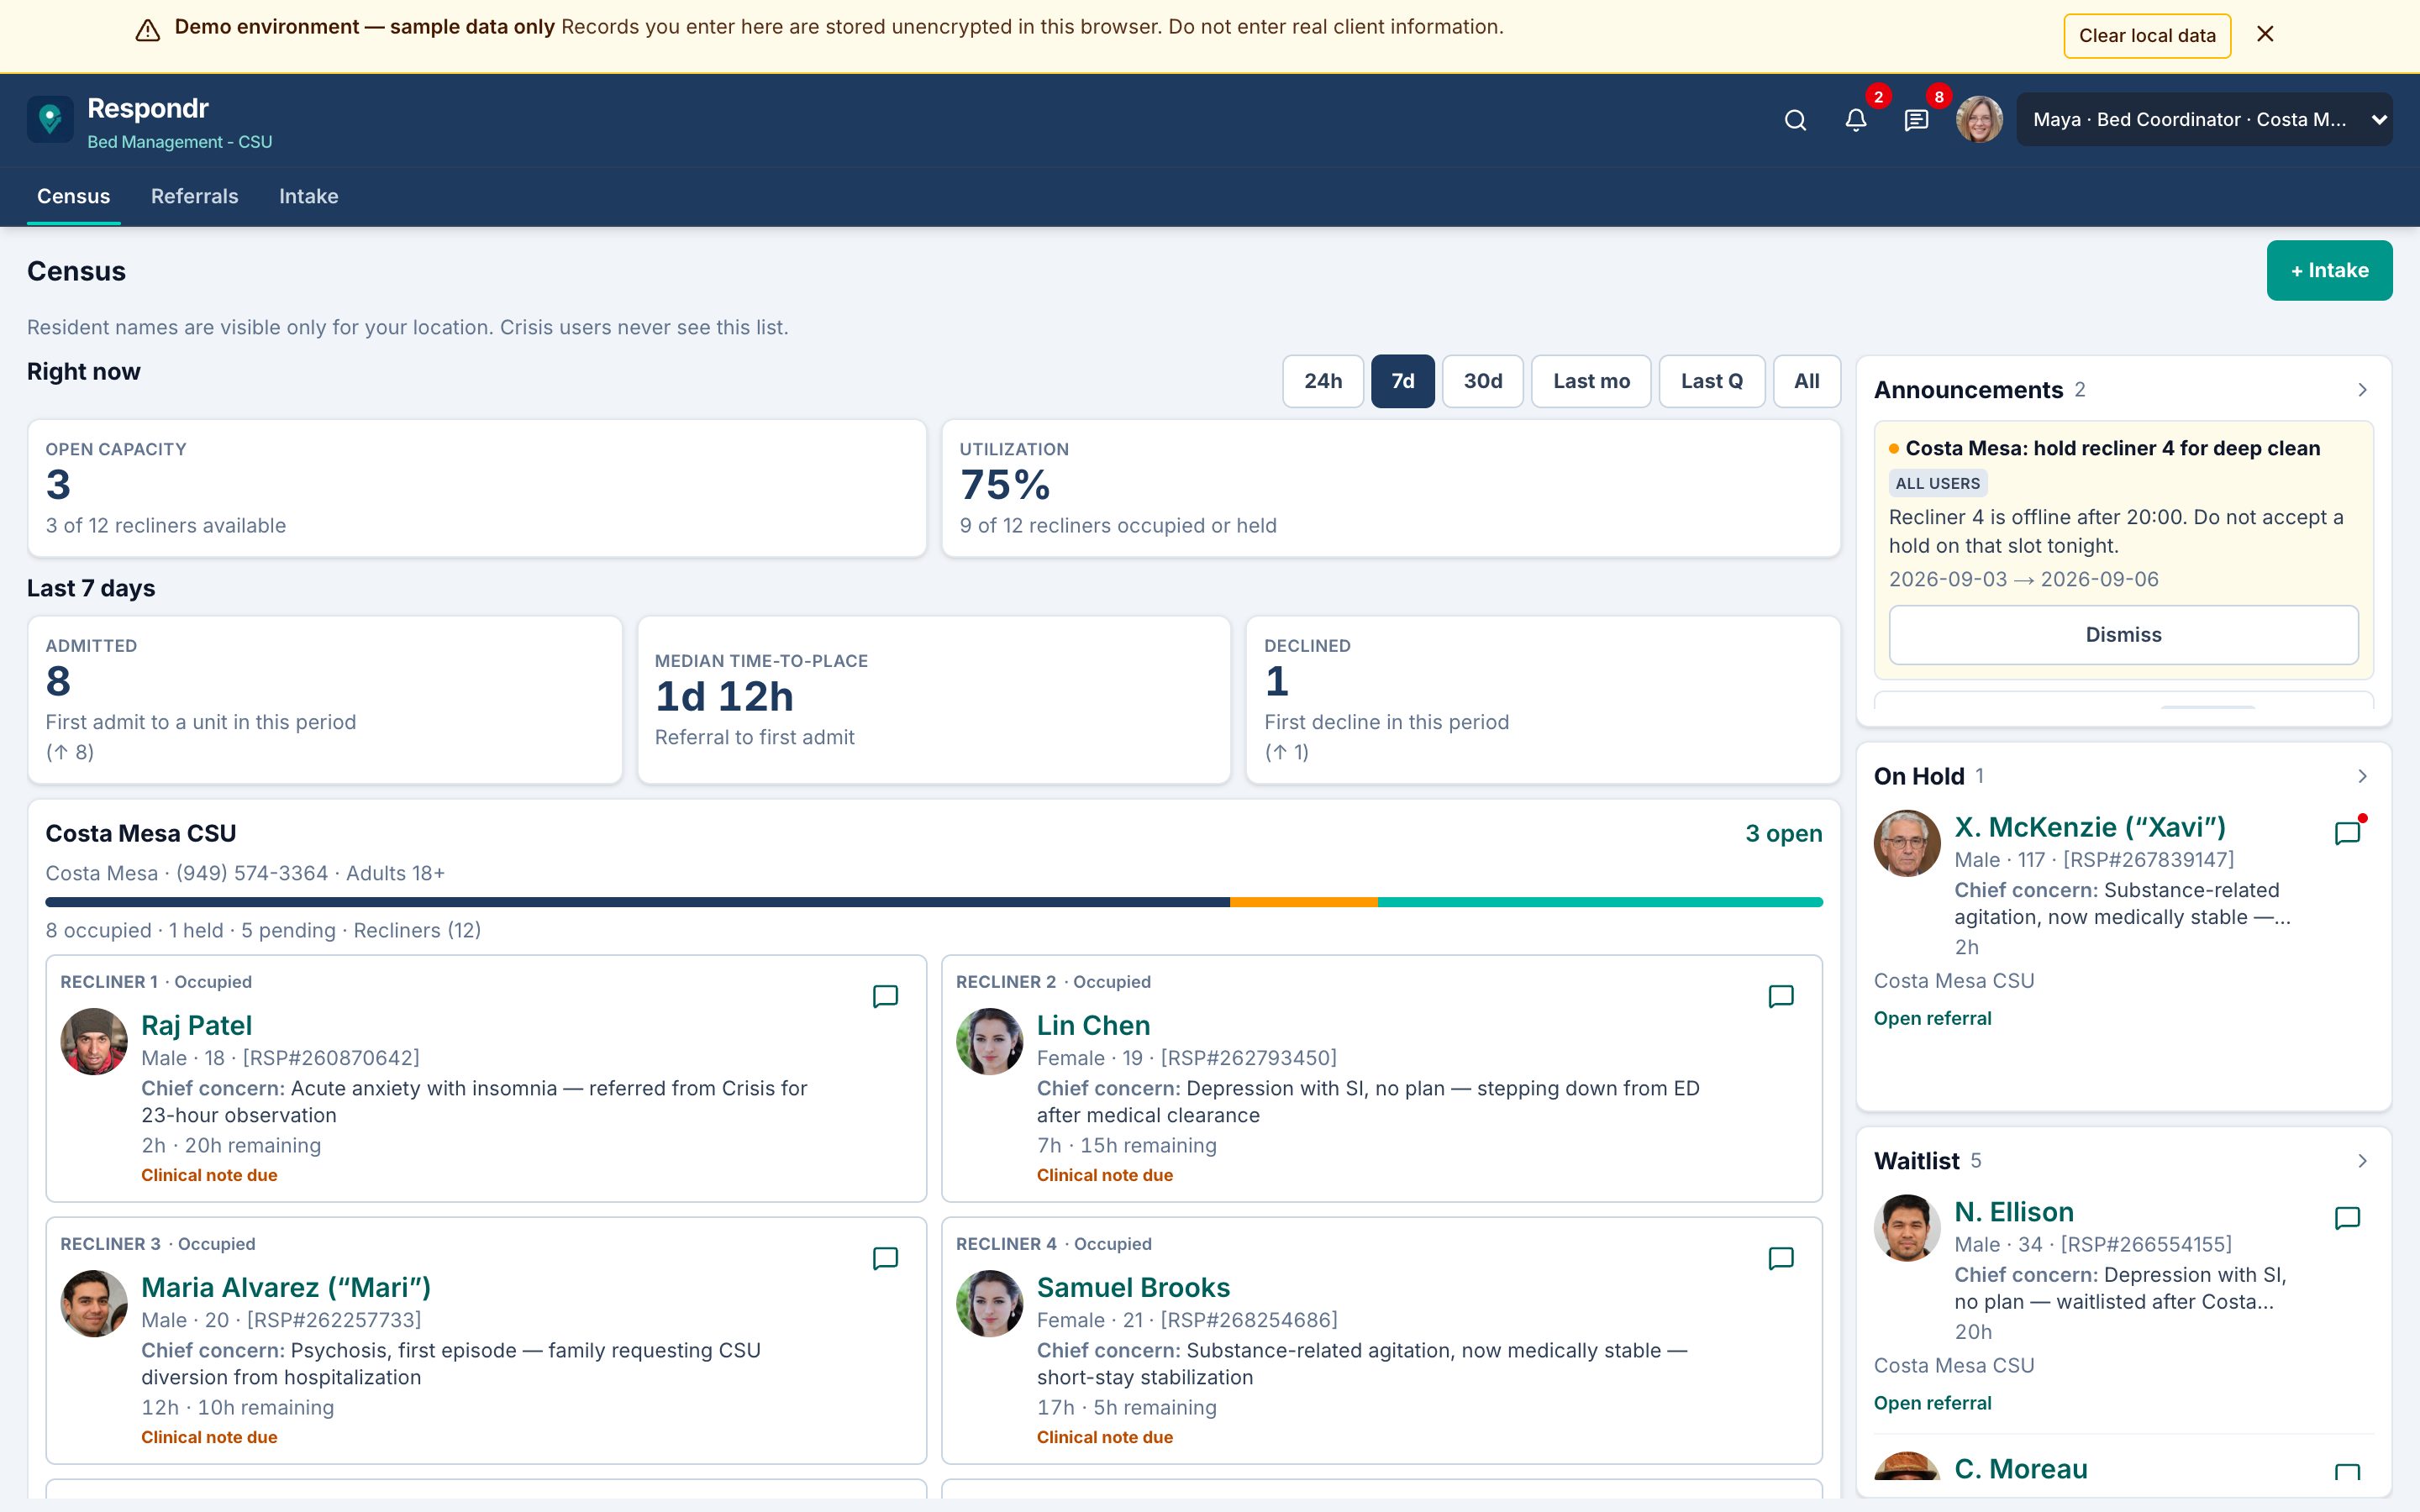Open the notifications bell
This screenshot has width=2420, height=1512.
(1856, 120)
